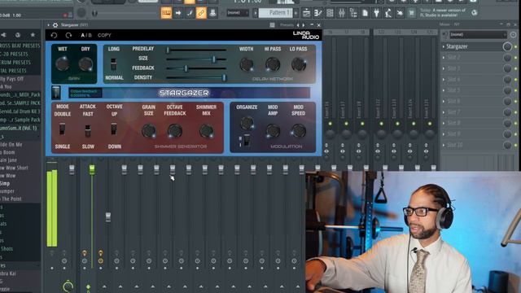Click the DRY gain knob
This screenshot has height=293, width=521.
point(85,63)
